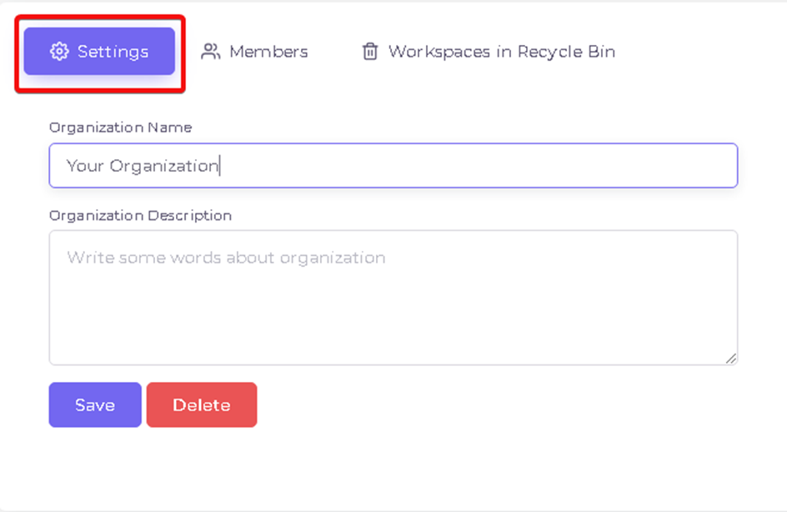The width and height of the screenshot is (787, 512).
Task: Save the organization settings
Action: [x=95, y=404]
